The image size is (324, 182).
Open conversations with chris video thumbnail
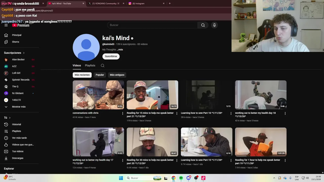(x=98, y=95)
